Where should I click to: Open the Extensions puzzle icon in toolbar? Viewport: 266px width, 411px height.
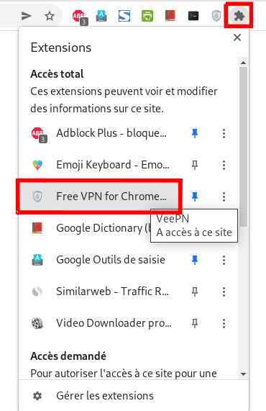(239, 16)
